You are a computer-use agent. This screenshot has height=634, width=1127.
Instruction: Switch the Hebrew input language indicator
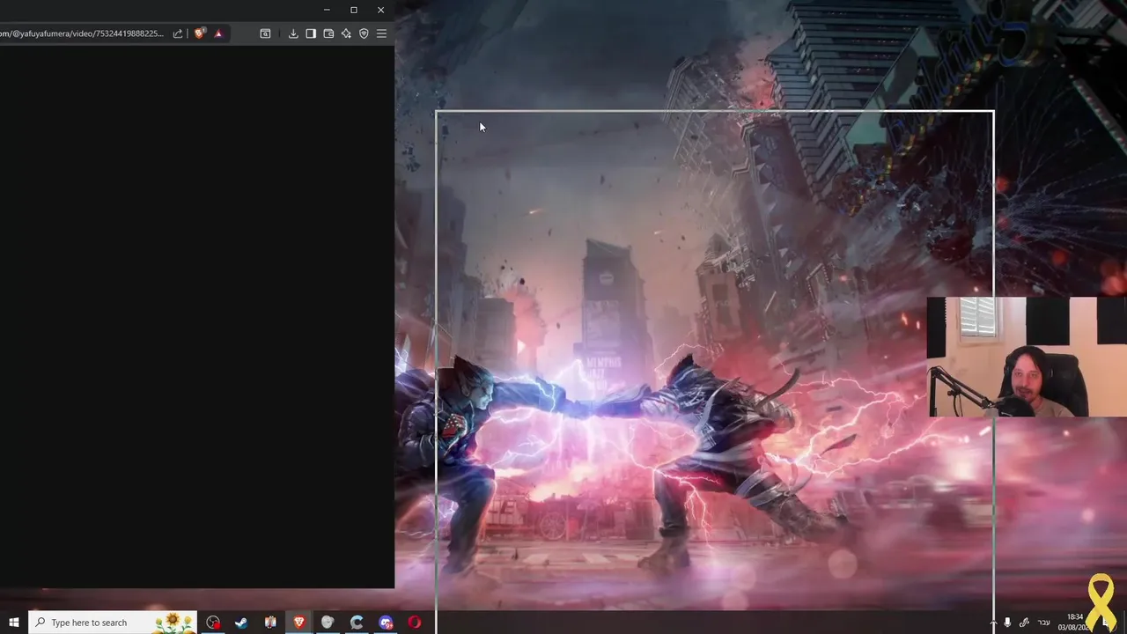(x=1044, y=623)
